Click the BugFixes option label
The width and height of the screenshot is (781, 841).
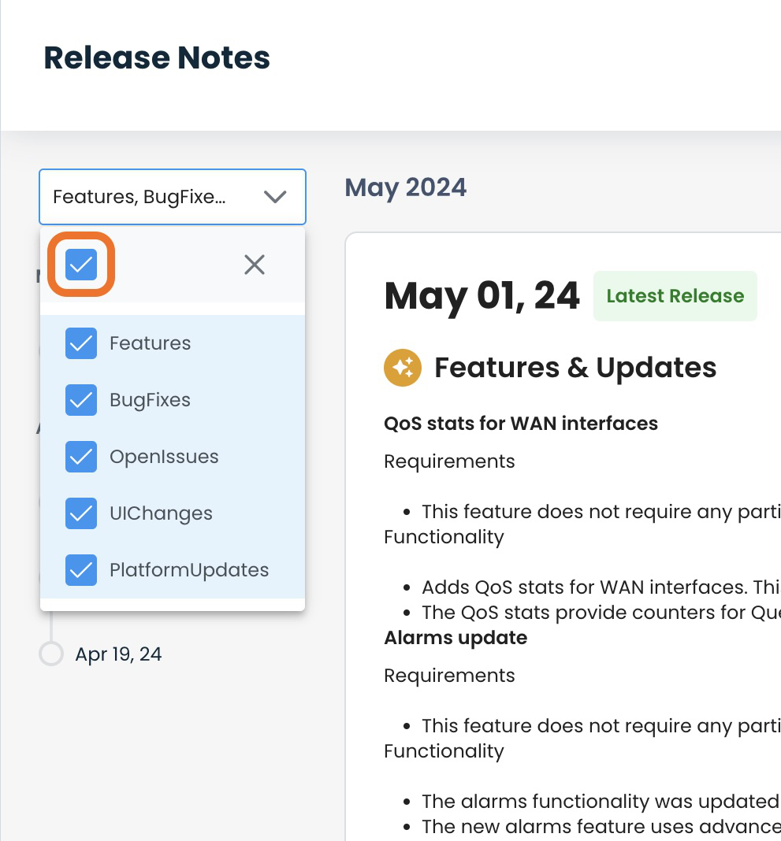click(151, 400)
